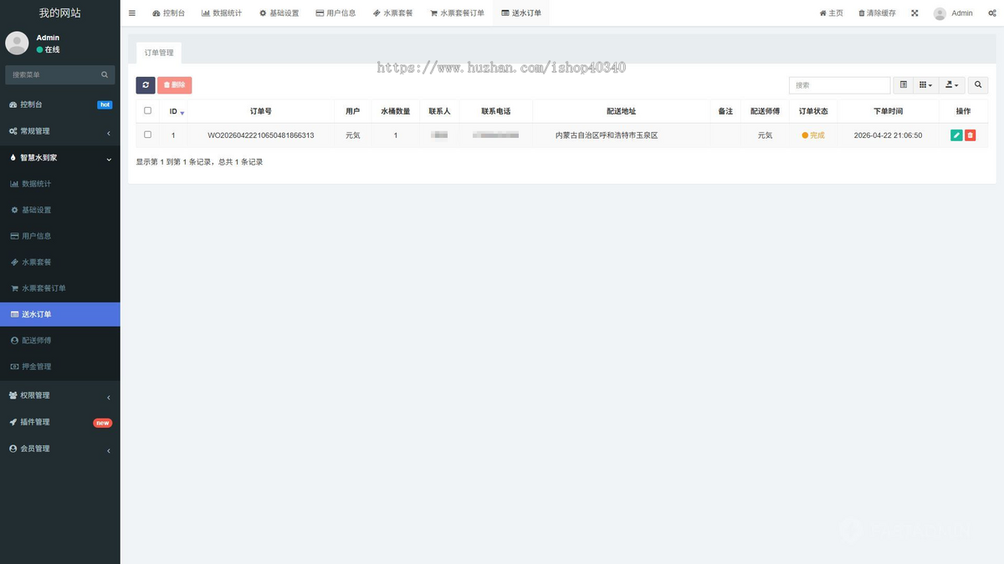Open 押金管理 in the sidebar
Screen dimensions: 1004x564
(x=60, y=366)
